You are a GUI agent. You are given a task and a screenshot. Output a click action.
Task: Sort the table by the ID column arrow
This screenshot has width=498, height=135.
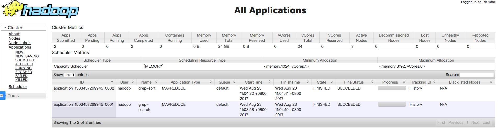(x=112, y=82)
